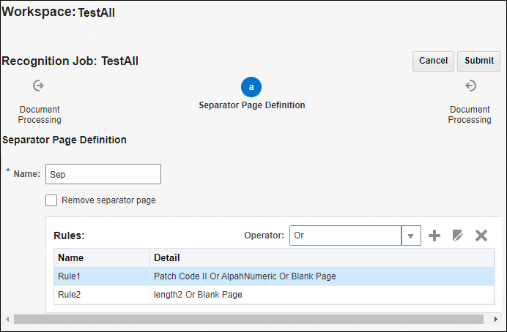
Task: Click the Name column header
Action: 102,258
